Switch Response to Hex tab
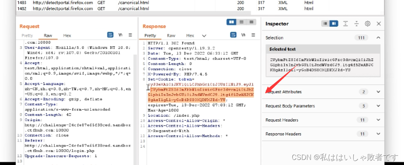Viewport: 404px width, 165px height. pos(190,35)
